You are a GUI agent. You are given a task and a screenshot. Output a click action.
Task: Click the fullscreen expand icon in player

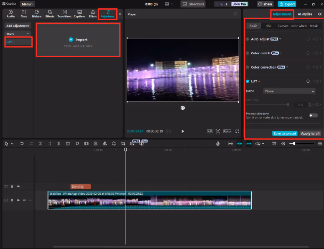click(237, 131)
